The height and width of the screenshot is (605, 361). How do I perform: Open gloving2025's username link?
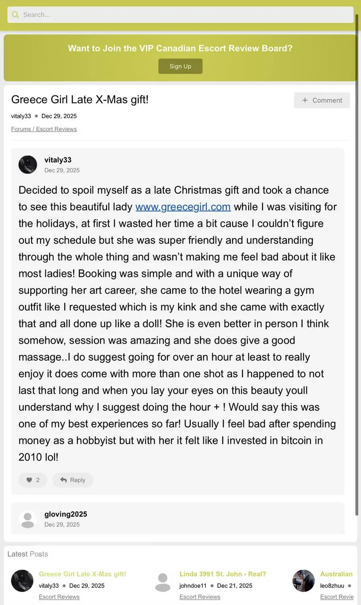(66, 514)
